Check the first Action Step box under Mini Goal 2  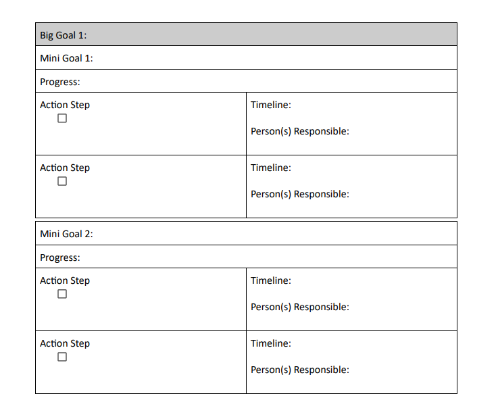coord(62,294)
